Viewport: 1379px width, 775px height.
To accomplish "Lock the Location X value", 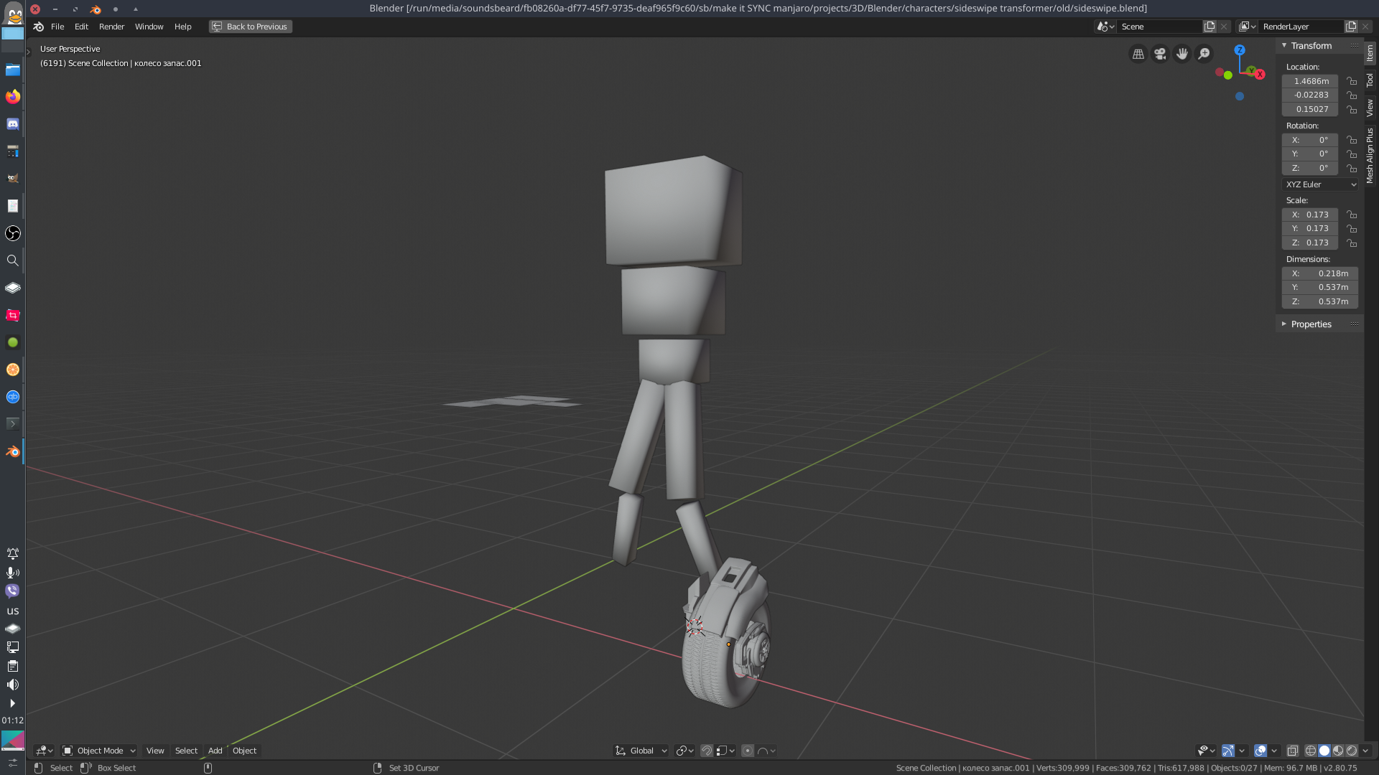I will point(1352,81).
